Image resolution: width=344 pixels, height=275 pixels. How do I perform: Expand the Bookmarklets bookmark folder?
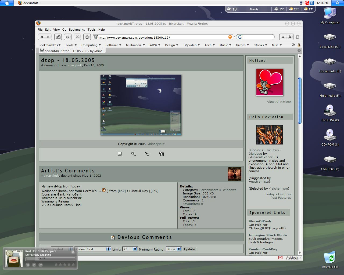coord(49,45)
